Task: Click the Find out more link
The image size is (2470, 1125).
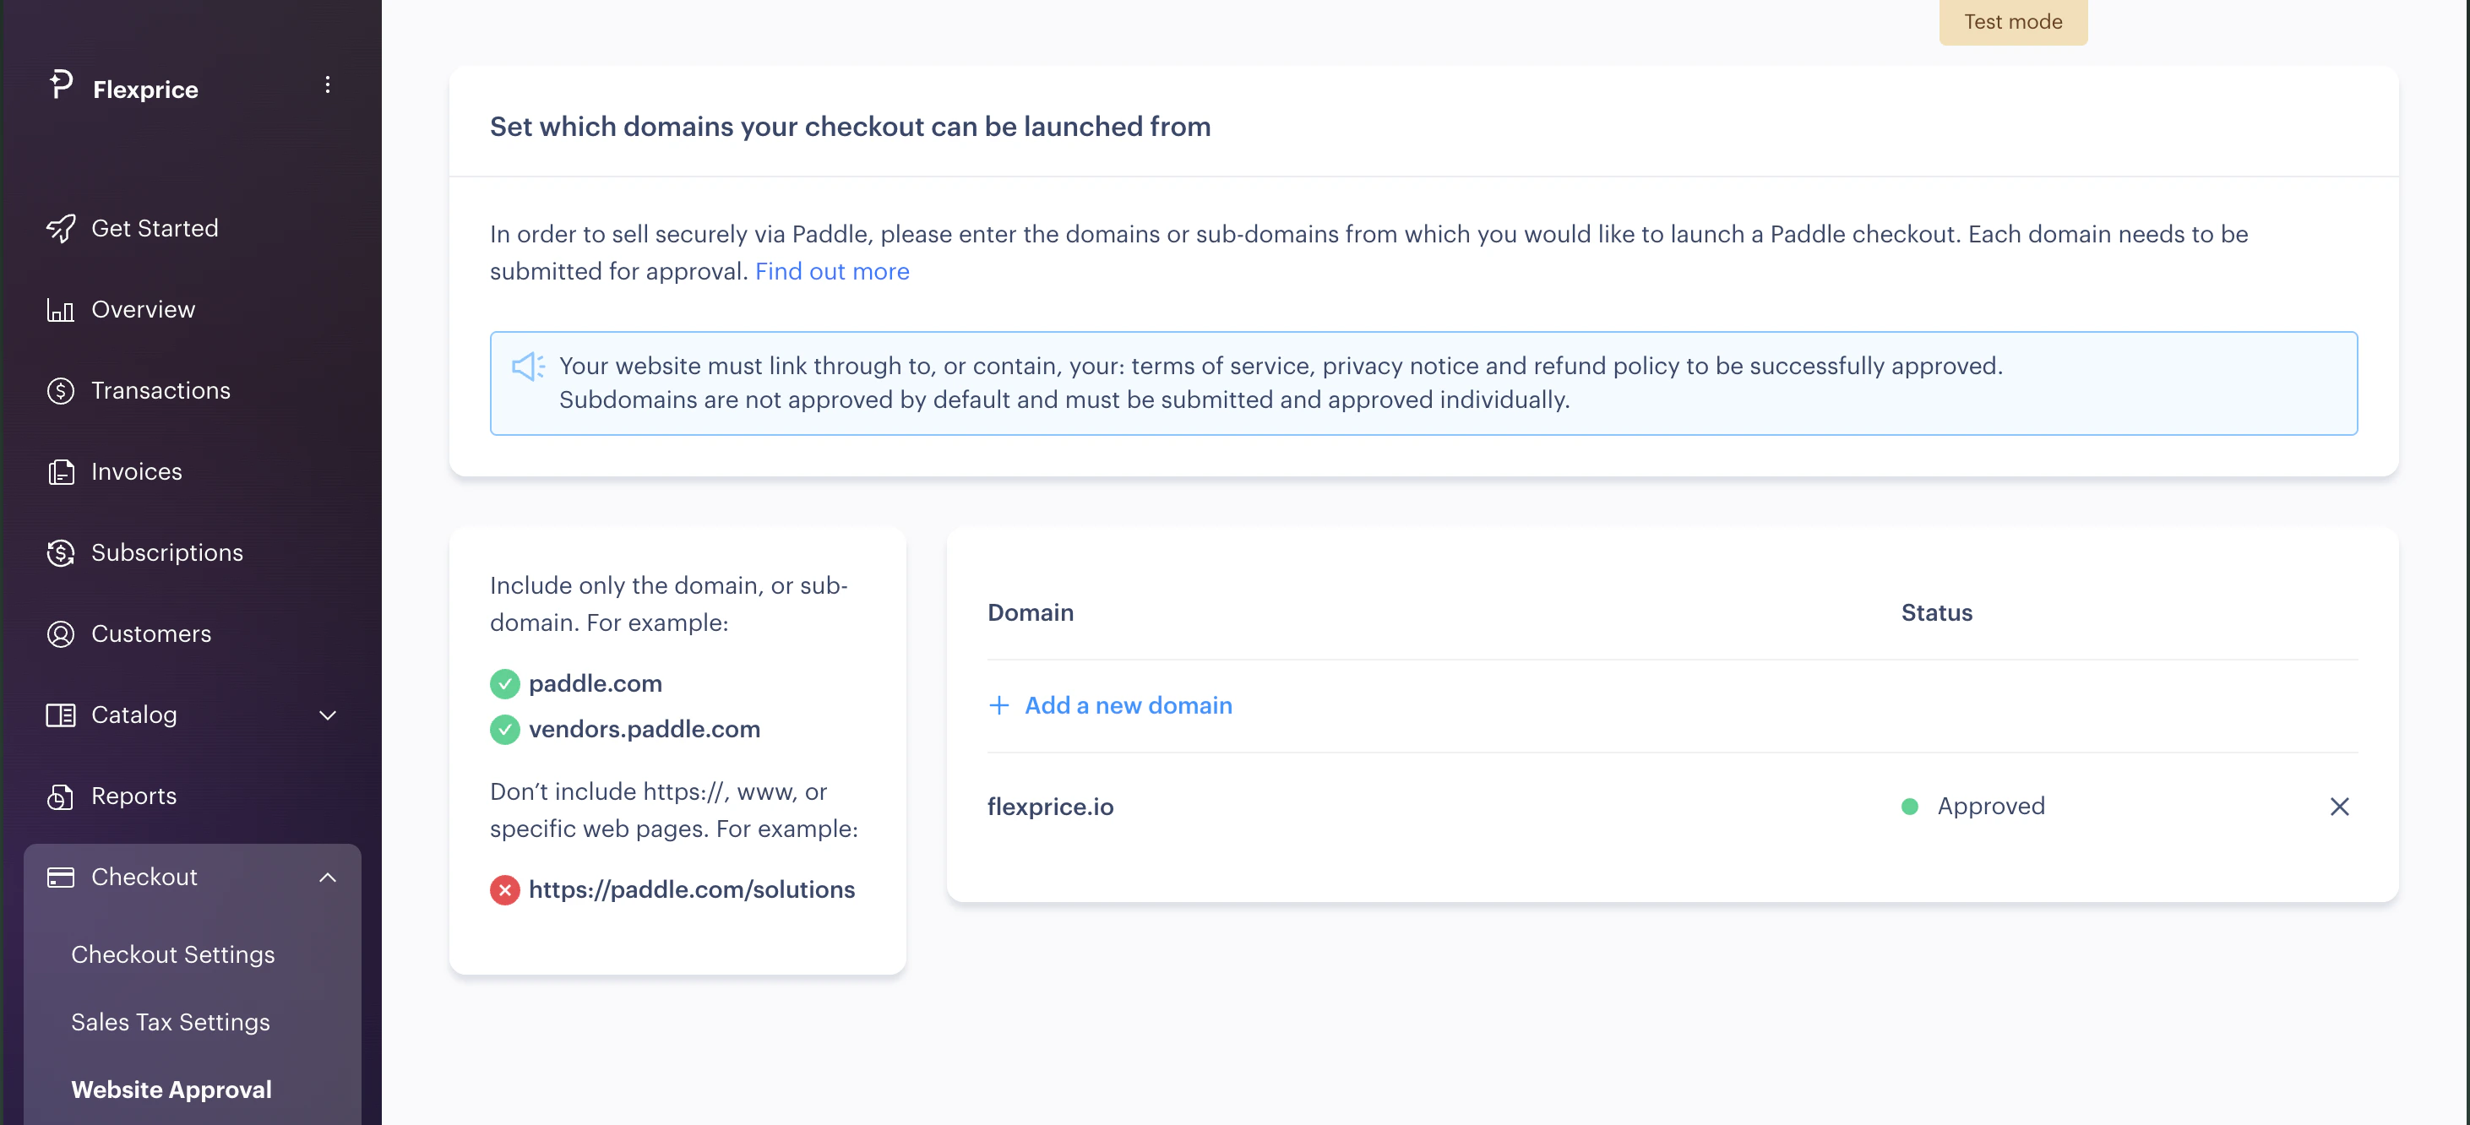Action: tap(831, 271)
